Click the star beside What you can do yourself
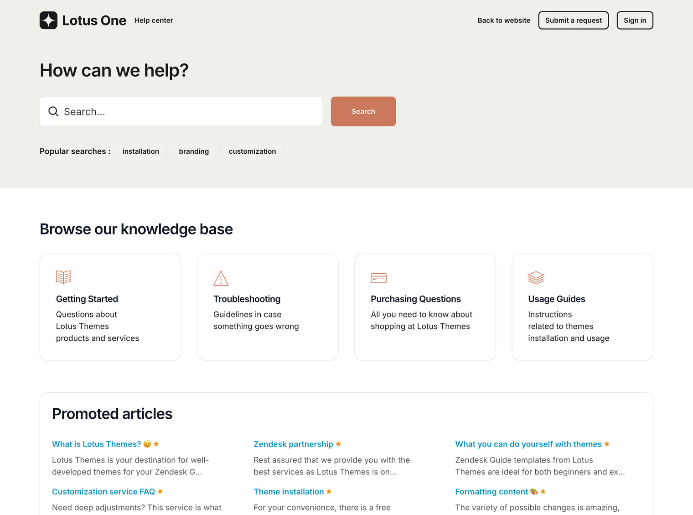This screenshot has height=515, width=693. tap(607, 444)
